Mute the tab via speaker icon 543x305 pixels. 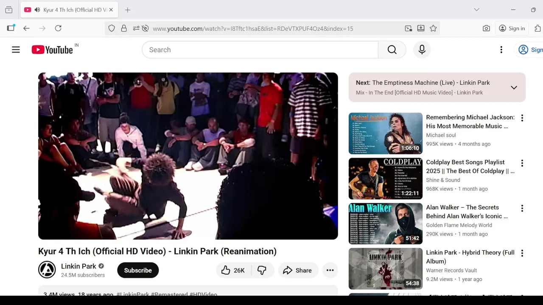coord(37,10)
